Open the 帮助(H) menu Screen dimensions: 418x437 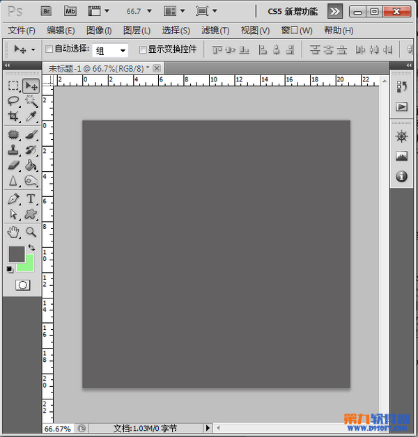coord(339,30)
